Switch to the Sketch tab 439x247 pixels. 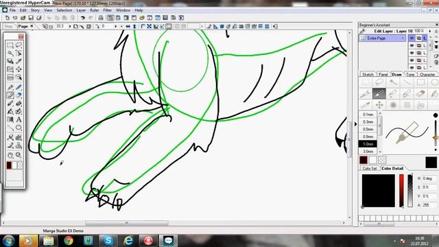[368, 75]
